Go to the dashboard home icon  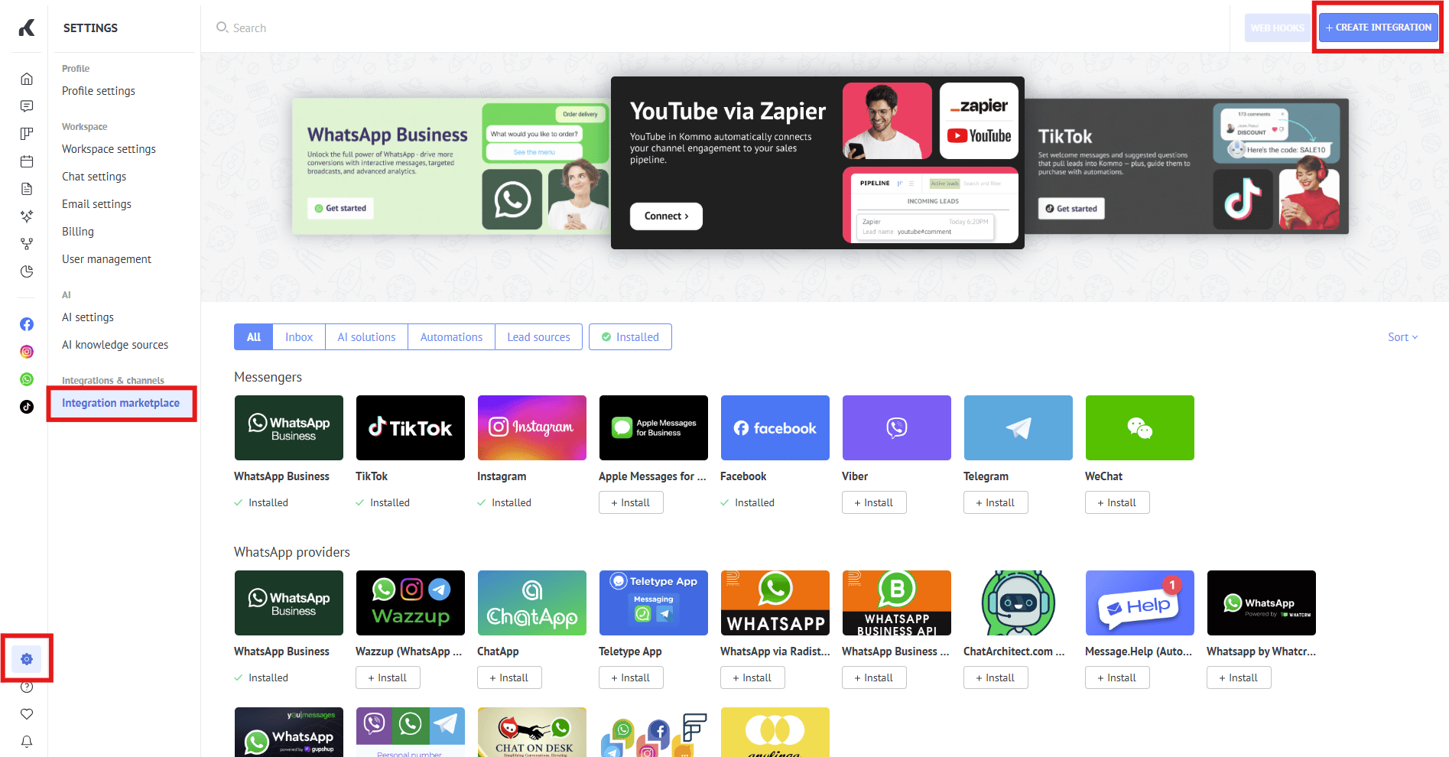click(x=27, y=79)
